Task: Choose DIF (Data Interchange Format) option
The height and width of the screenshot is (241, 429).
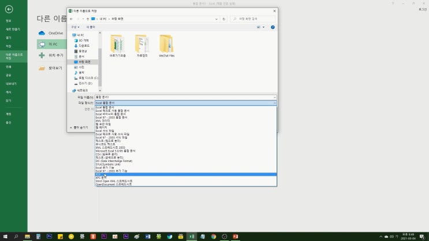Action: coord(186,161)
